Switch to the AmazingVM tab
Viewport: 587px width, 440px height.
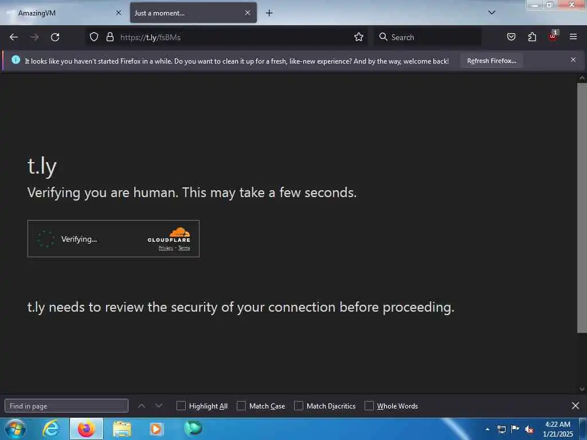[64, 13]
